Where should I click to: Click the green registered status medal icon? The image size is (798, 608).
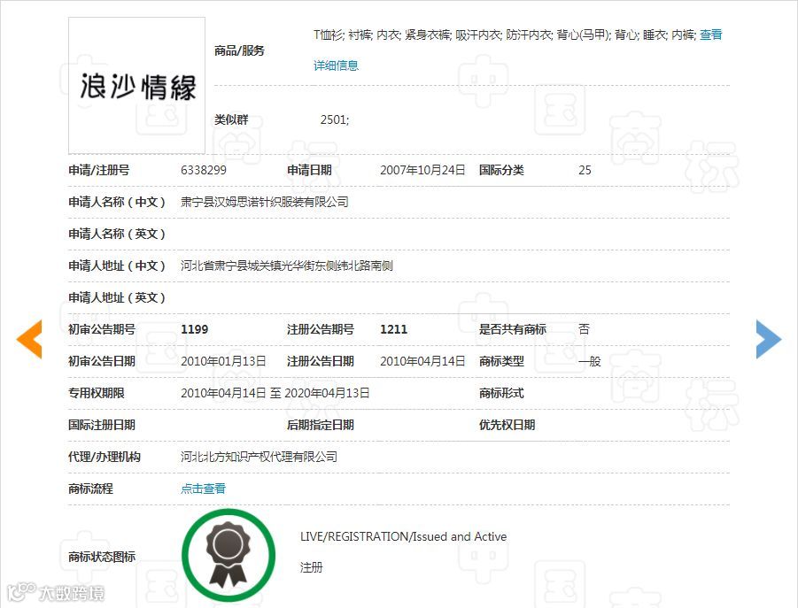coord(229,555)
